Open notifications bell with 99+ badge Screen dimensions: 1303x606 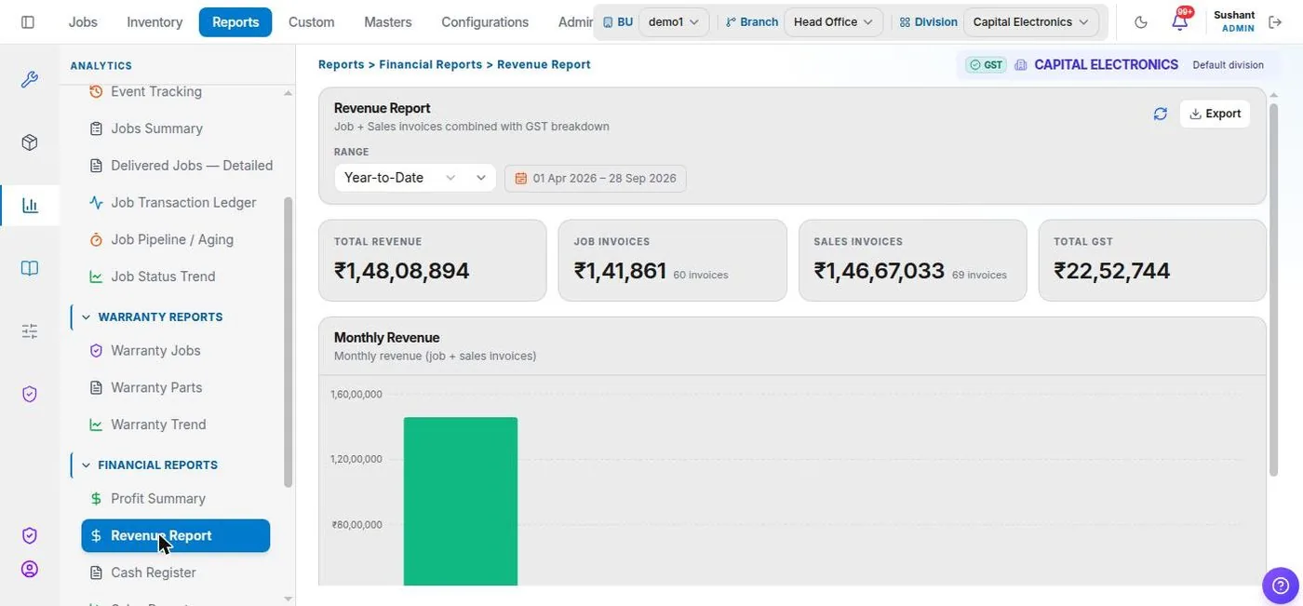click(x=1180, y=21)
